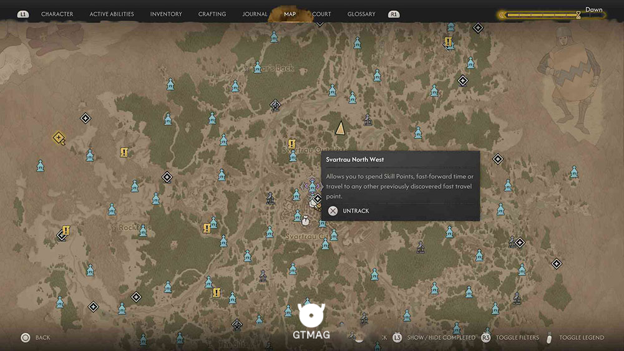
Task: Click the hourglass marker on the time bar
Action: coord(578,15)
